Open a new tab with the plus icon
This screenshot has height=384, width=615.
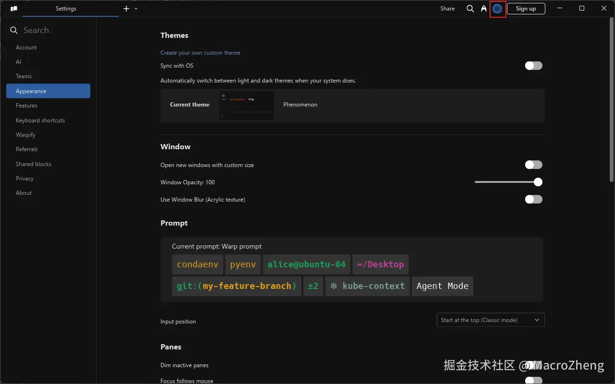click(x=126, y=9)
